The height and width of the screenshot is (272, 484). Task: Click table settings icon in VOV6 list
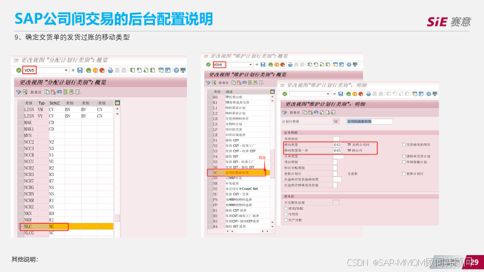click(272, 92)
